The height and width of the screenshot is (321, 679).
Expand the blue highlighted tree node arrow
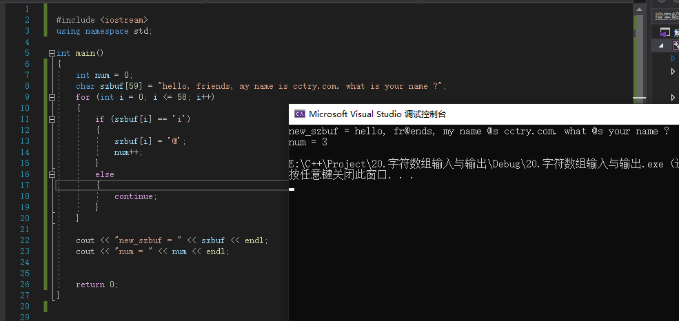tap(673, 58)
